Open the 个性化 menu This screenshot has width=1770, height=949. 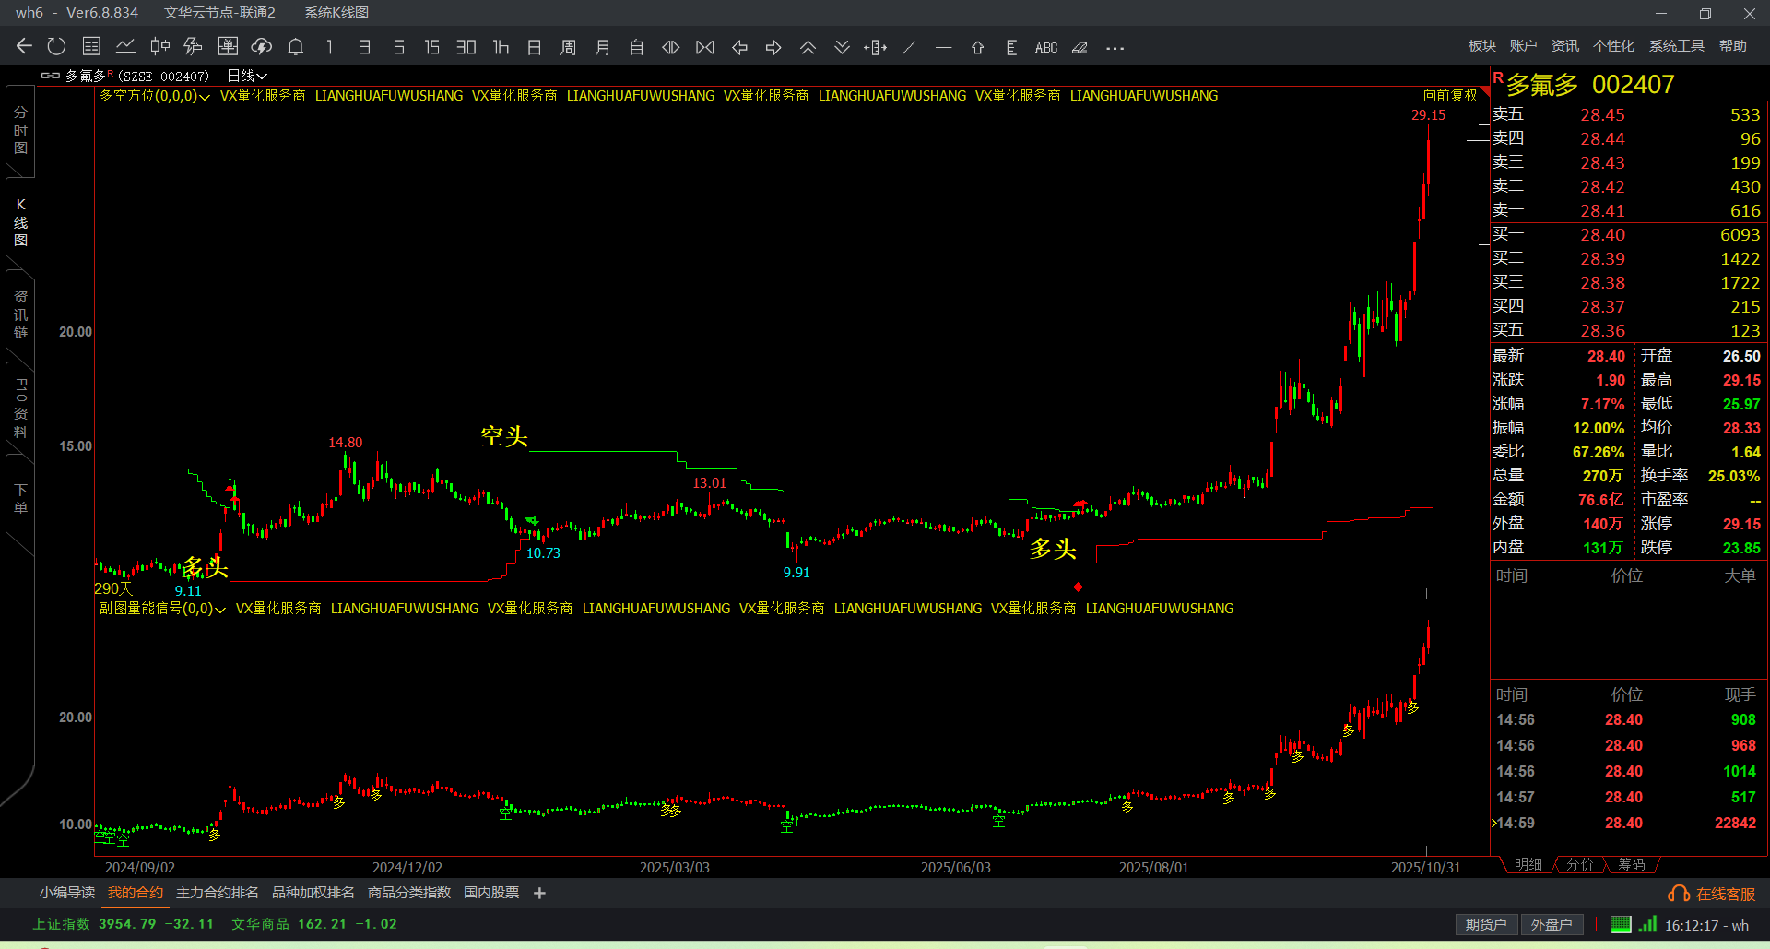(x=1614, y=46)
